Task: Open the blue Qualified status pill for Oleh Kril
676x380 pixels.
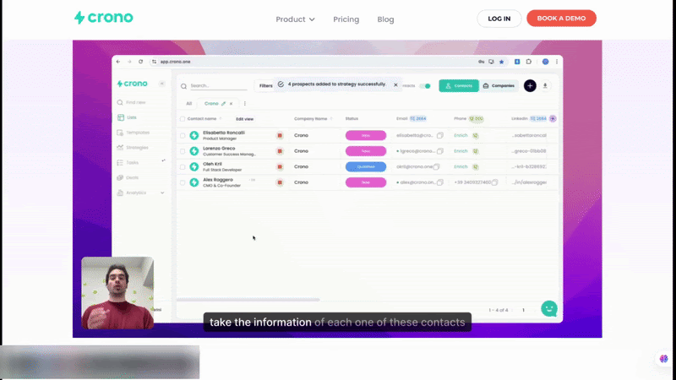Action: [x=366, y=166]
